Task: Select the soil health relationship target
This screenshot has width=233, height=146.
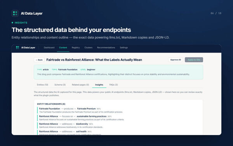Action: click(x=81, y=132)
